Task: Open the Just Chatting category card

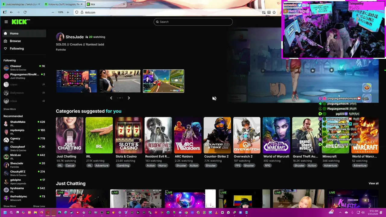Action: click(69, 135)
